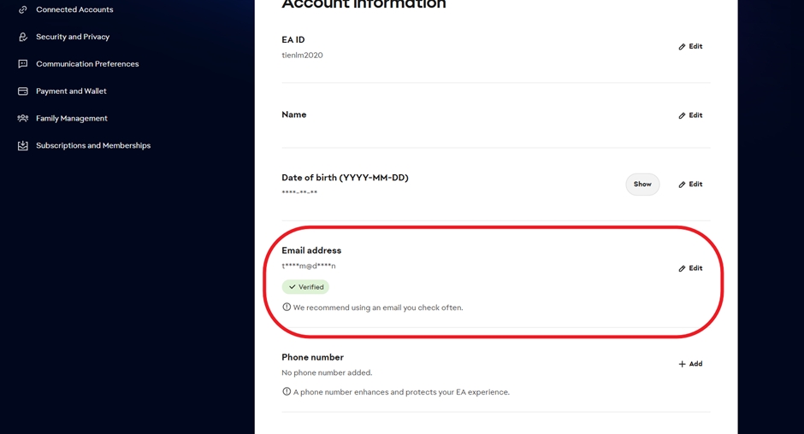Add a phone number
The image size is (804, 434).
click(x=690, y=364)
